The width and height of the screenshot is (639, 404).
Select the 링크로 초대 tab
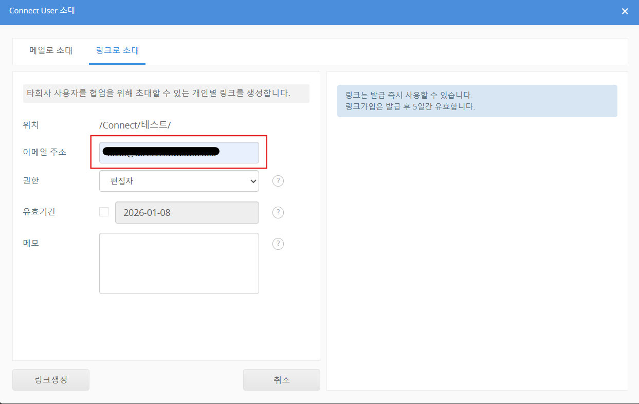coord(117,50)
